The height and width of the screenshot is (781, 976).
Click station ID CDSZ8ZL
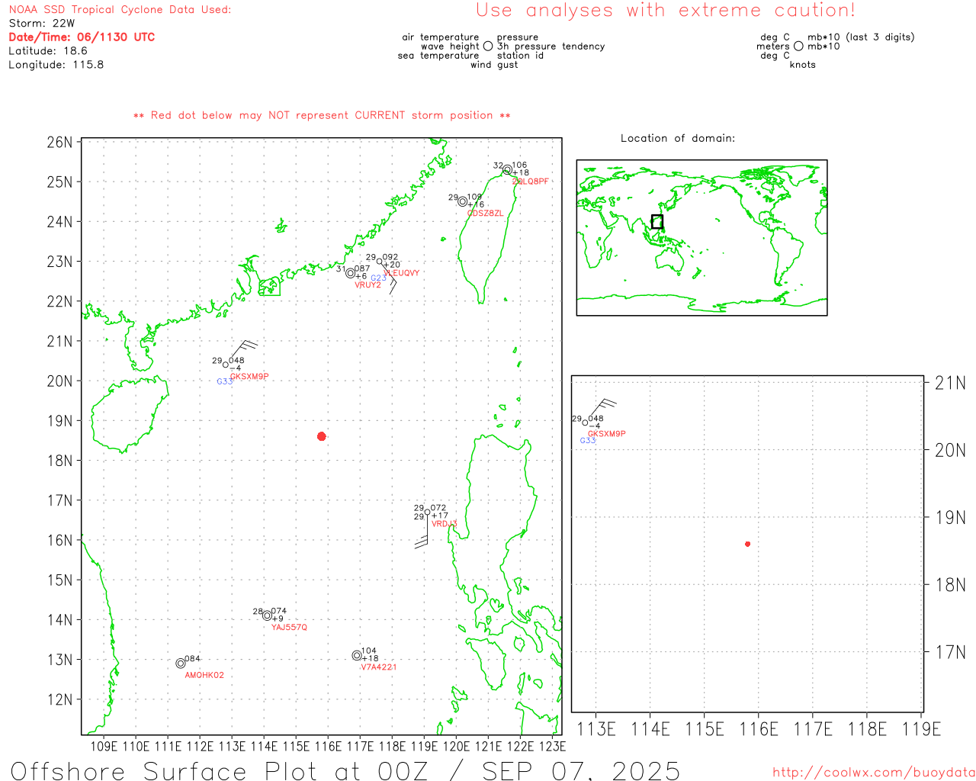point(486,213)
